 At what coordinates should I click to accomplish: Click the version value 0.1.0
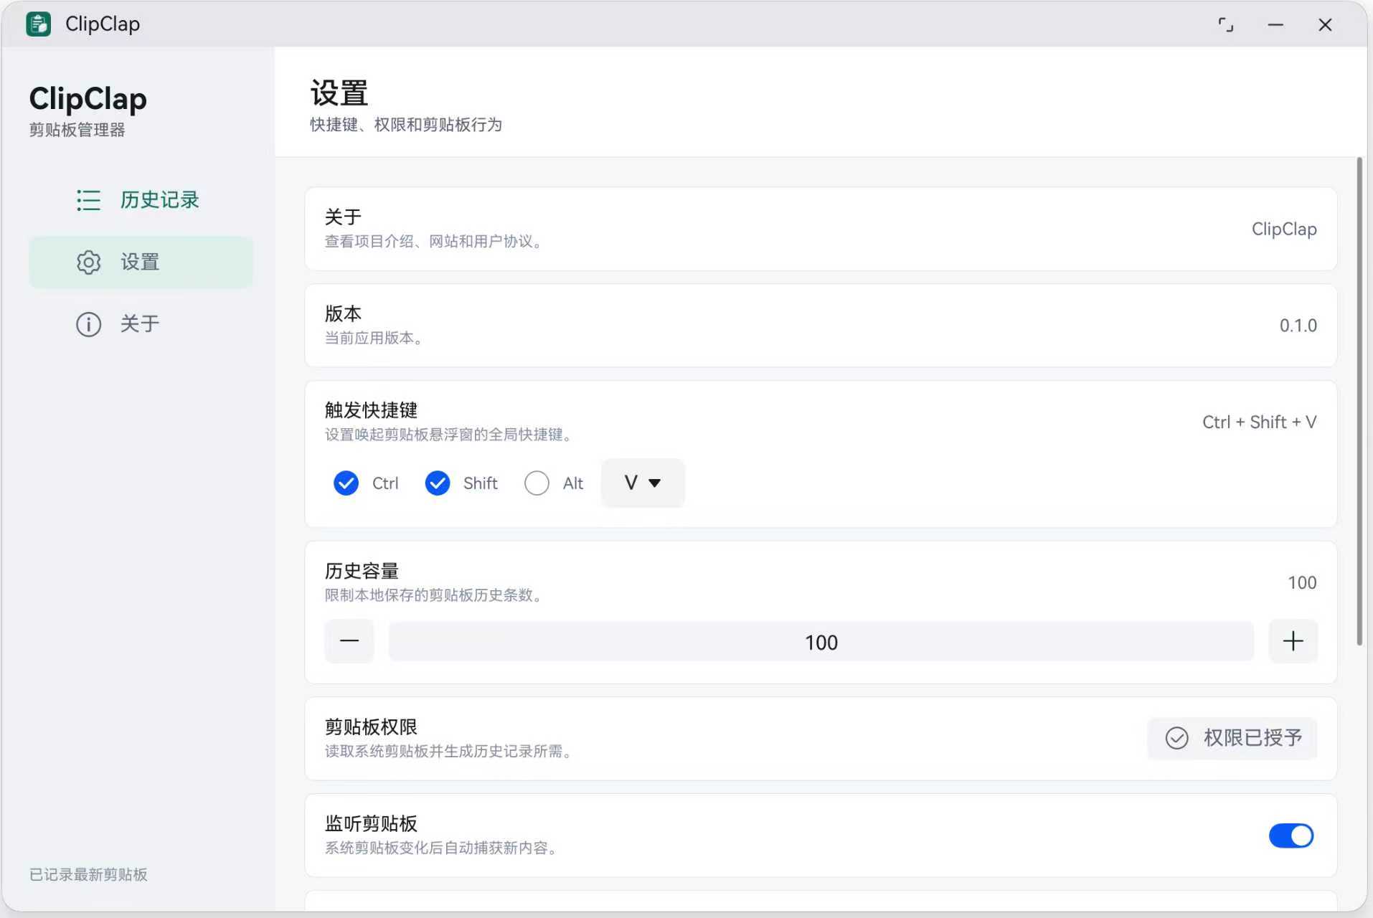[1298, 326]
